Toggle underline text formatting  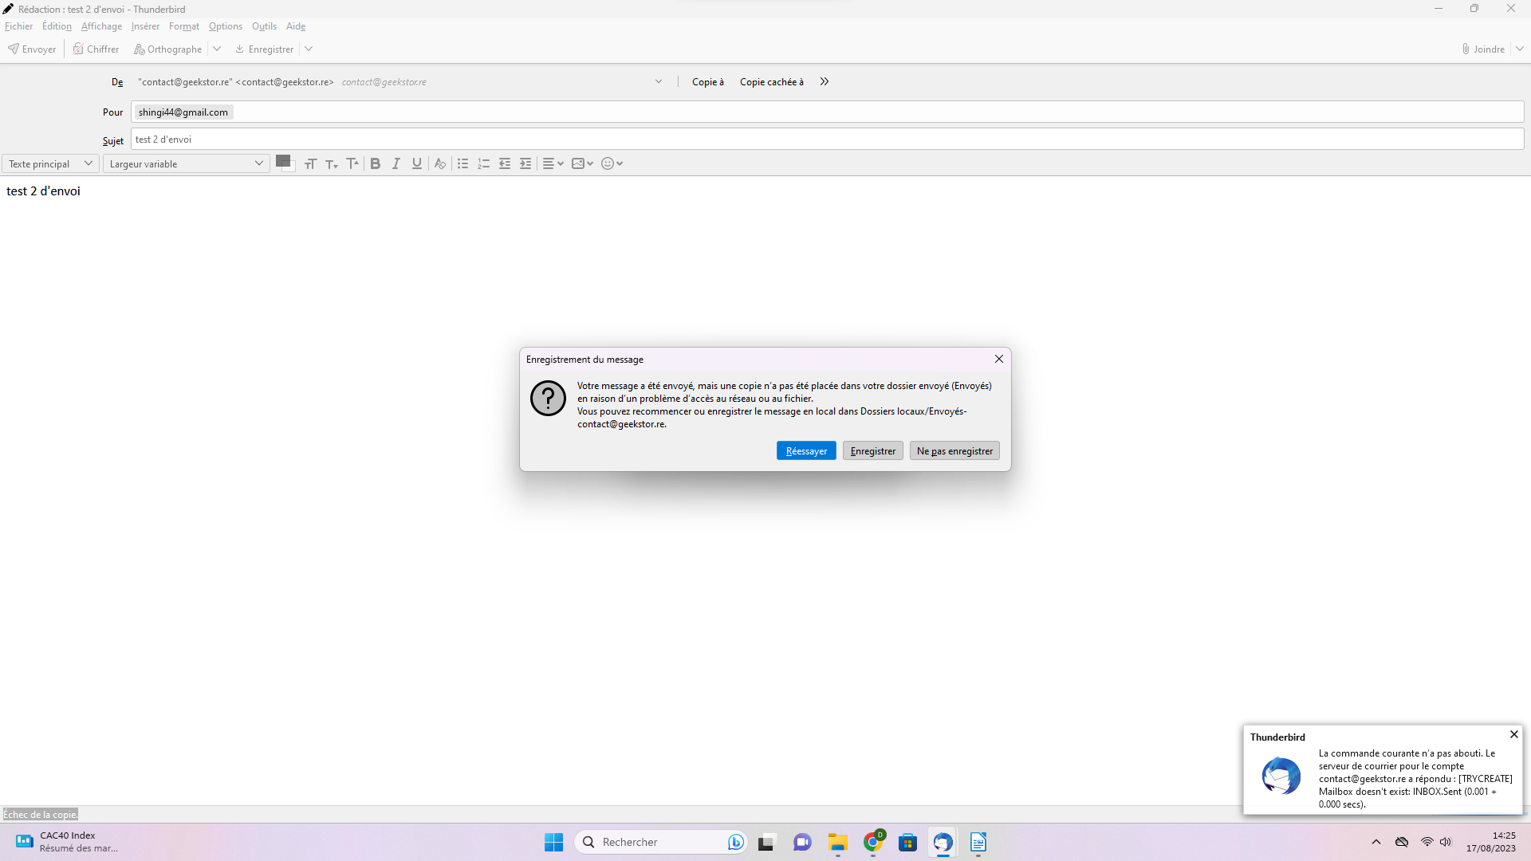(416, 163)
